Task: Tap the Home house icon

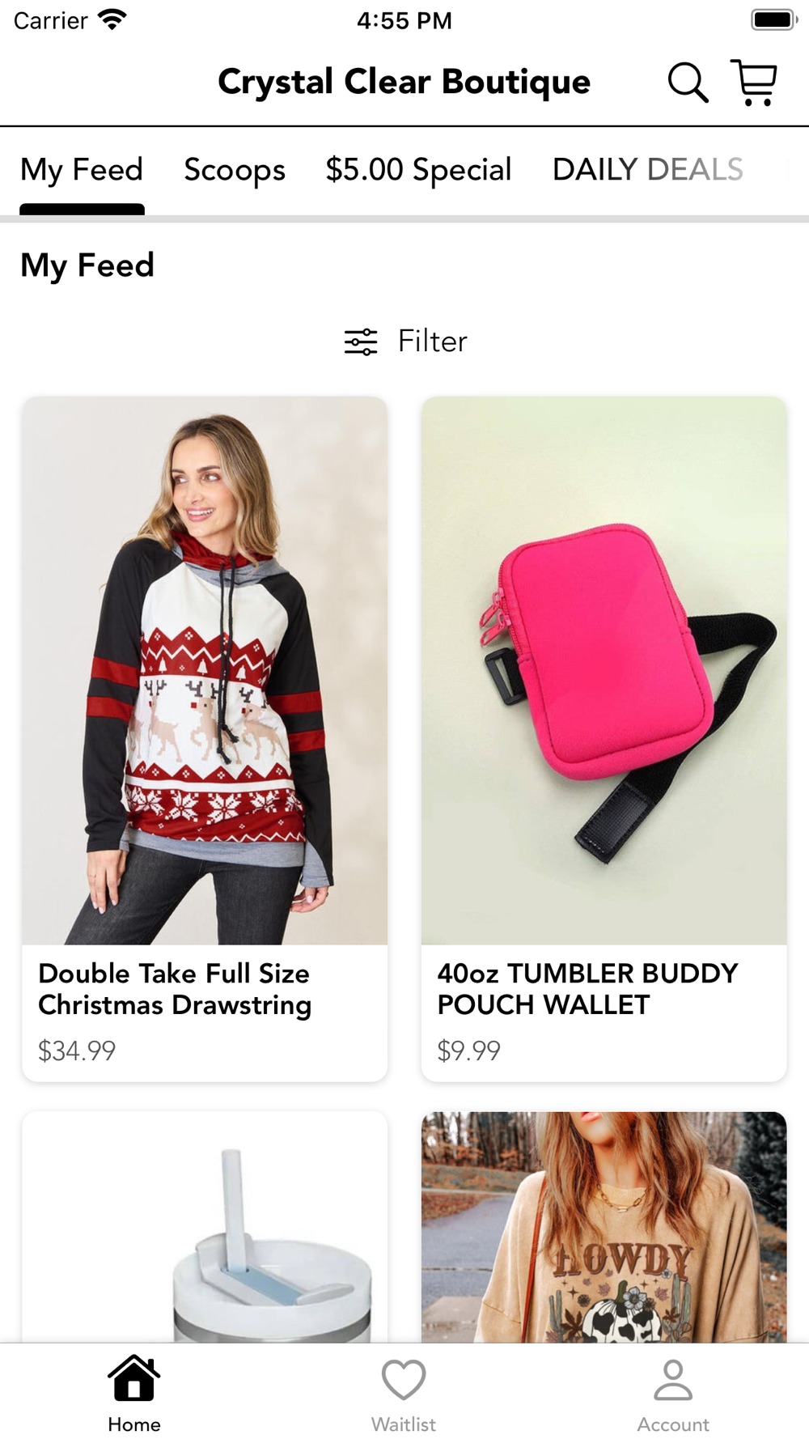Action: click(134, 1377)
